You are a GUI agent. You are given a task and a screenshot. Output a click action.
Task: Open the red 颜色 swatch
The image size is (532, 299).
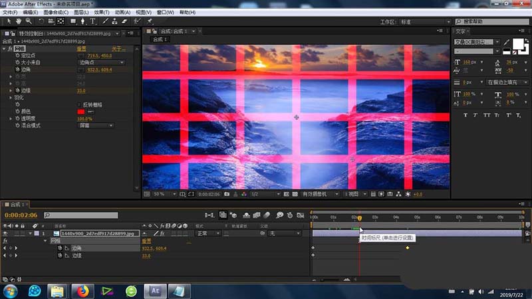(x=81, y=112)
